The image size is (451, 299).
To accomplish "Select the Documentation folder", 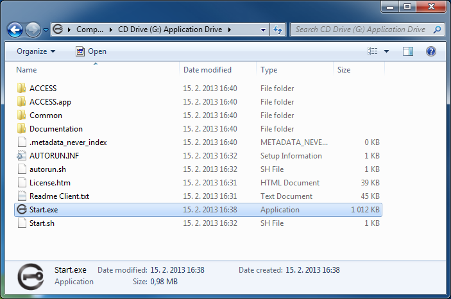I will click(x=56, y=129).
